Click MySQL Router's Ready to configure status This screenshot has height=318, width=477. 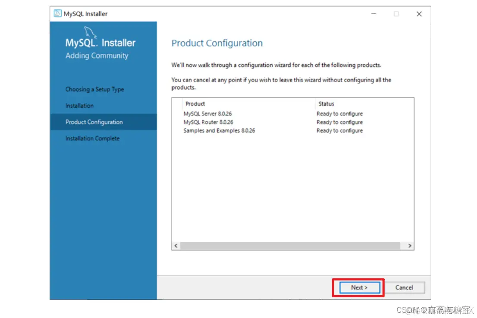click(x=339, y=122)
